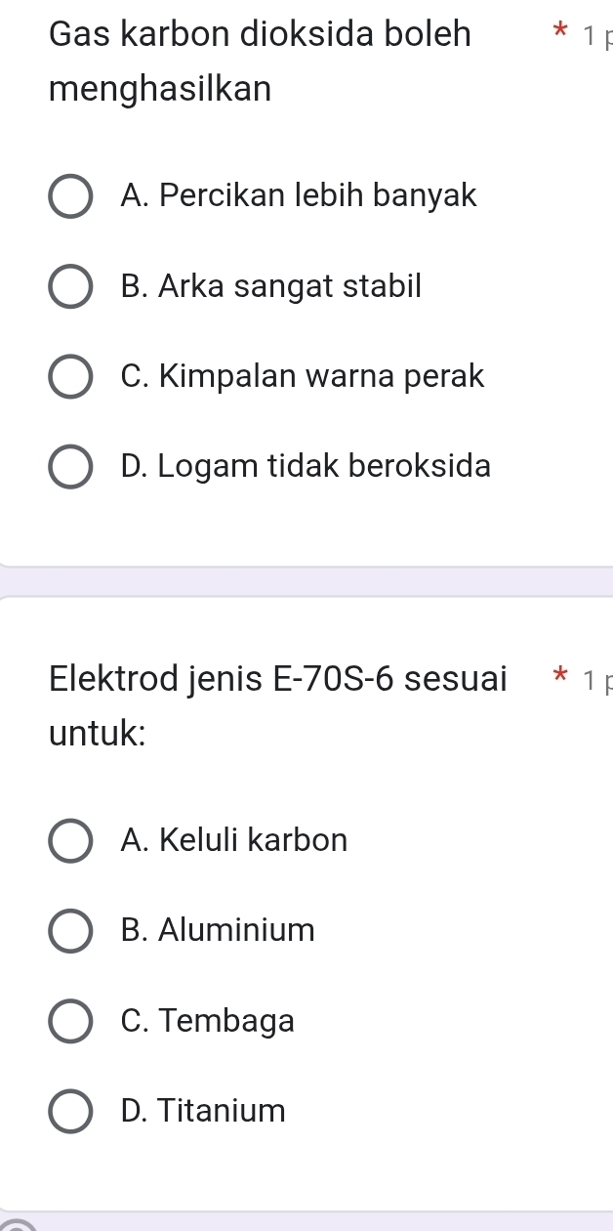Image resolution: width=613 pixels, height=1231 pixels.
Task: Mark the D. Logam tidak beroksida radio circle
Action: click(71, 467)
